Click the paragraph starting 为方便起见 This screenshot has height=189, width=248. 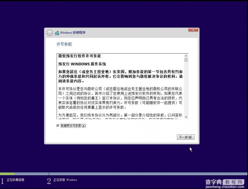pyautogui.click(x=120, y=116)
